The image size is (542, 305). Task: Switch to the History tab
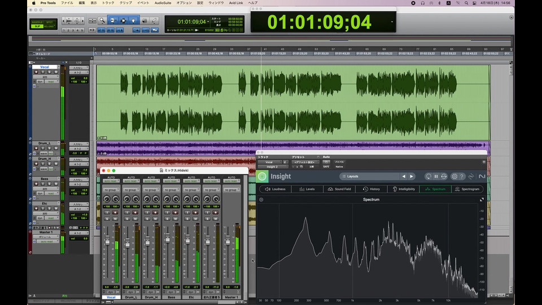pos(371,189)
